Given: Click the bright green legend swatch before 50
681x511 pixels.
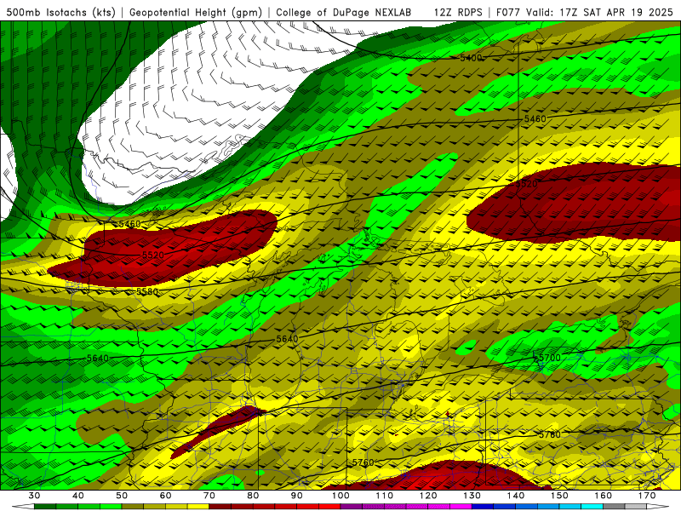Looking at the screenshot, I should pos(111,507).
